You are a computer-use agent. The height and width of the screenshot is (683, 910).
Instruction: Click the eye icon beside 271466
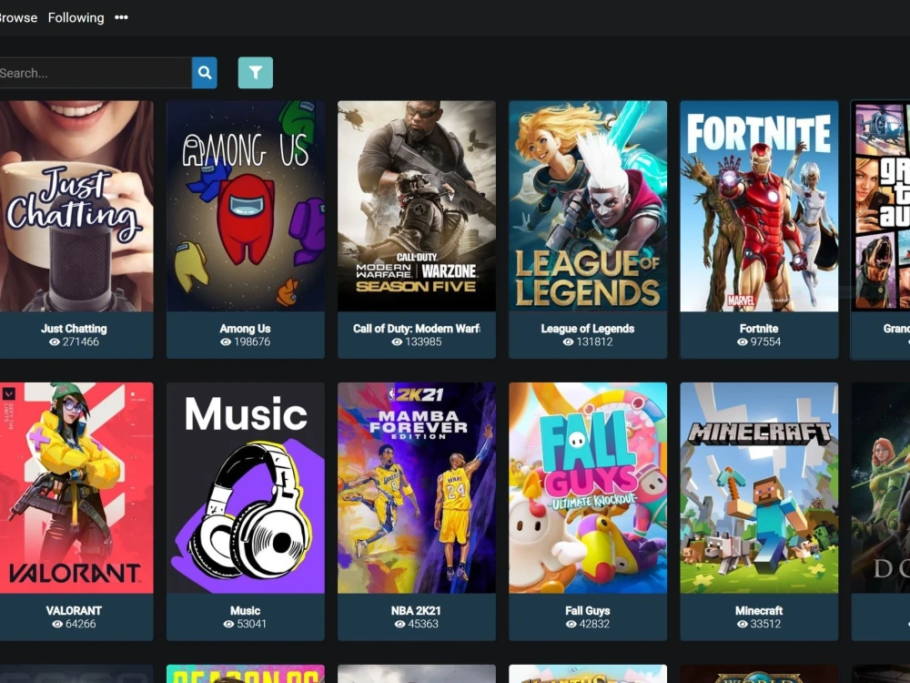pyautogui.click(x=55, y=342)
